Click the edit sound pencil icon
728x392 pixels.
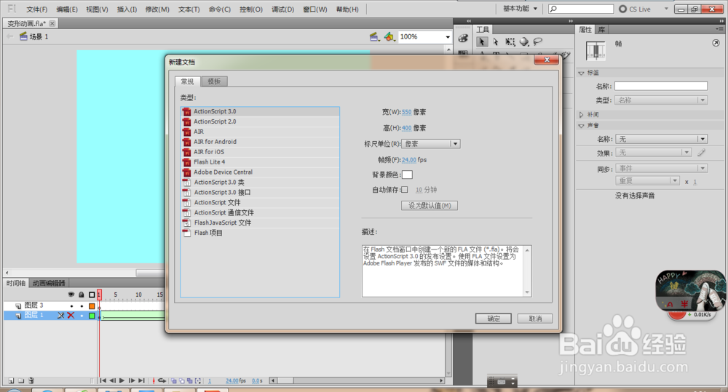tap(701, 153)
